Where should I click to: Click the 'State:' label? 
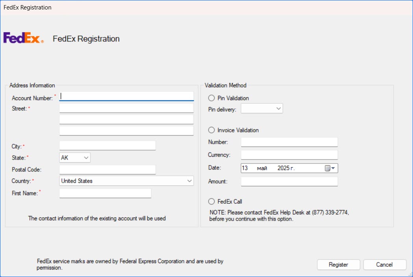click(19, 158)
